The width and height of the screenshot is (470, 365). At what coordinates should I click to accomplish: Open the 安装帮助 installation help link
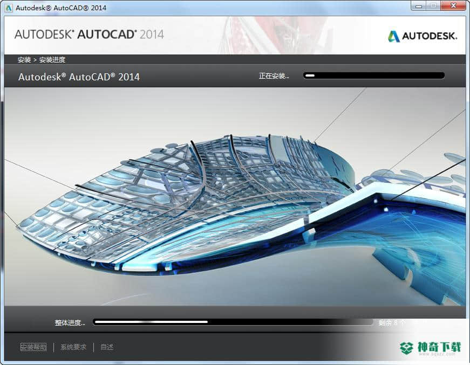pos(33,347)
